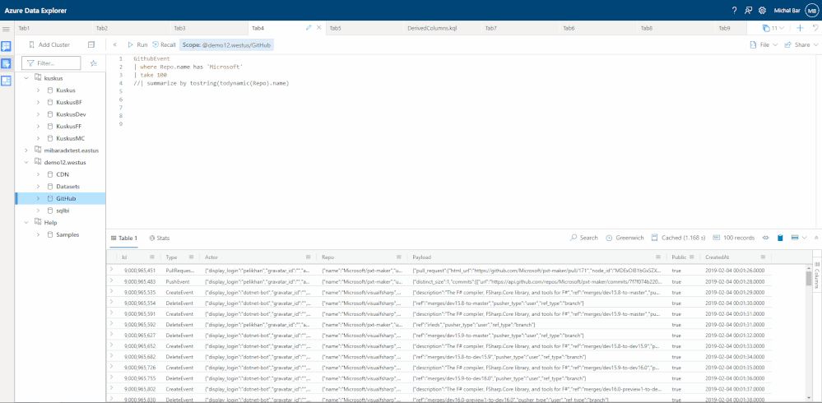Collapse panel with double chevron

pos(115,45)
